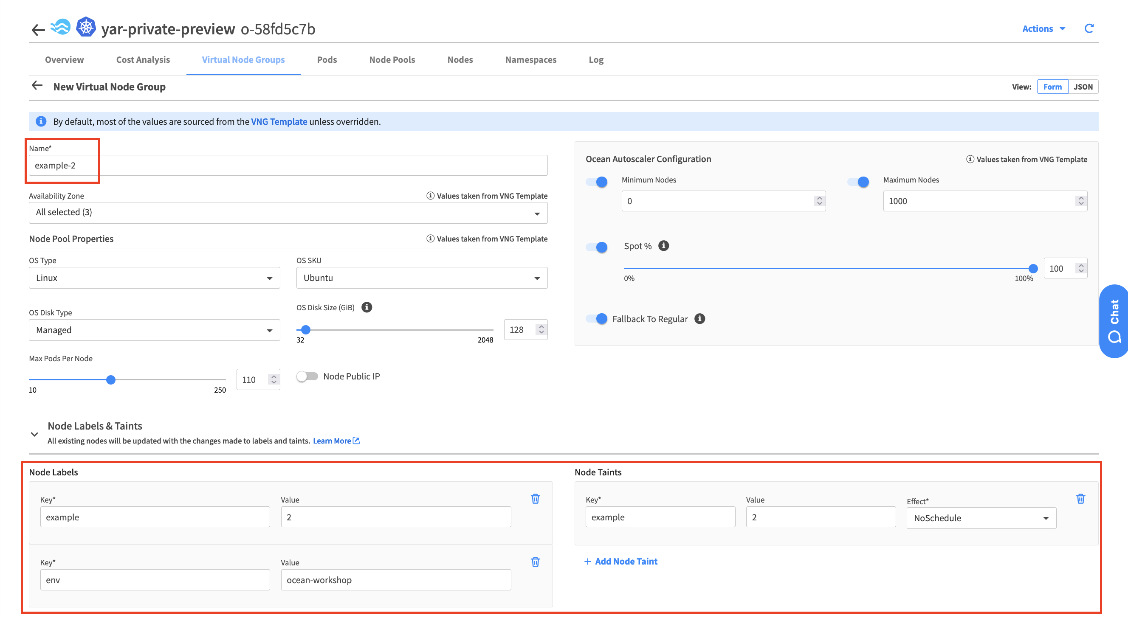
Task: Click the Learn More link
Action: 332,441
